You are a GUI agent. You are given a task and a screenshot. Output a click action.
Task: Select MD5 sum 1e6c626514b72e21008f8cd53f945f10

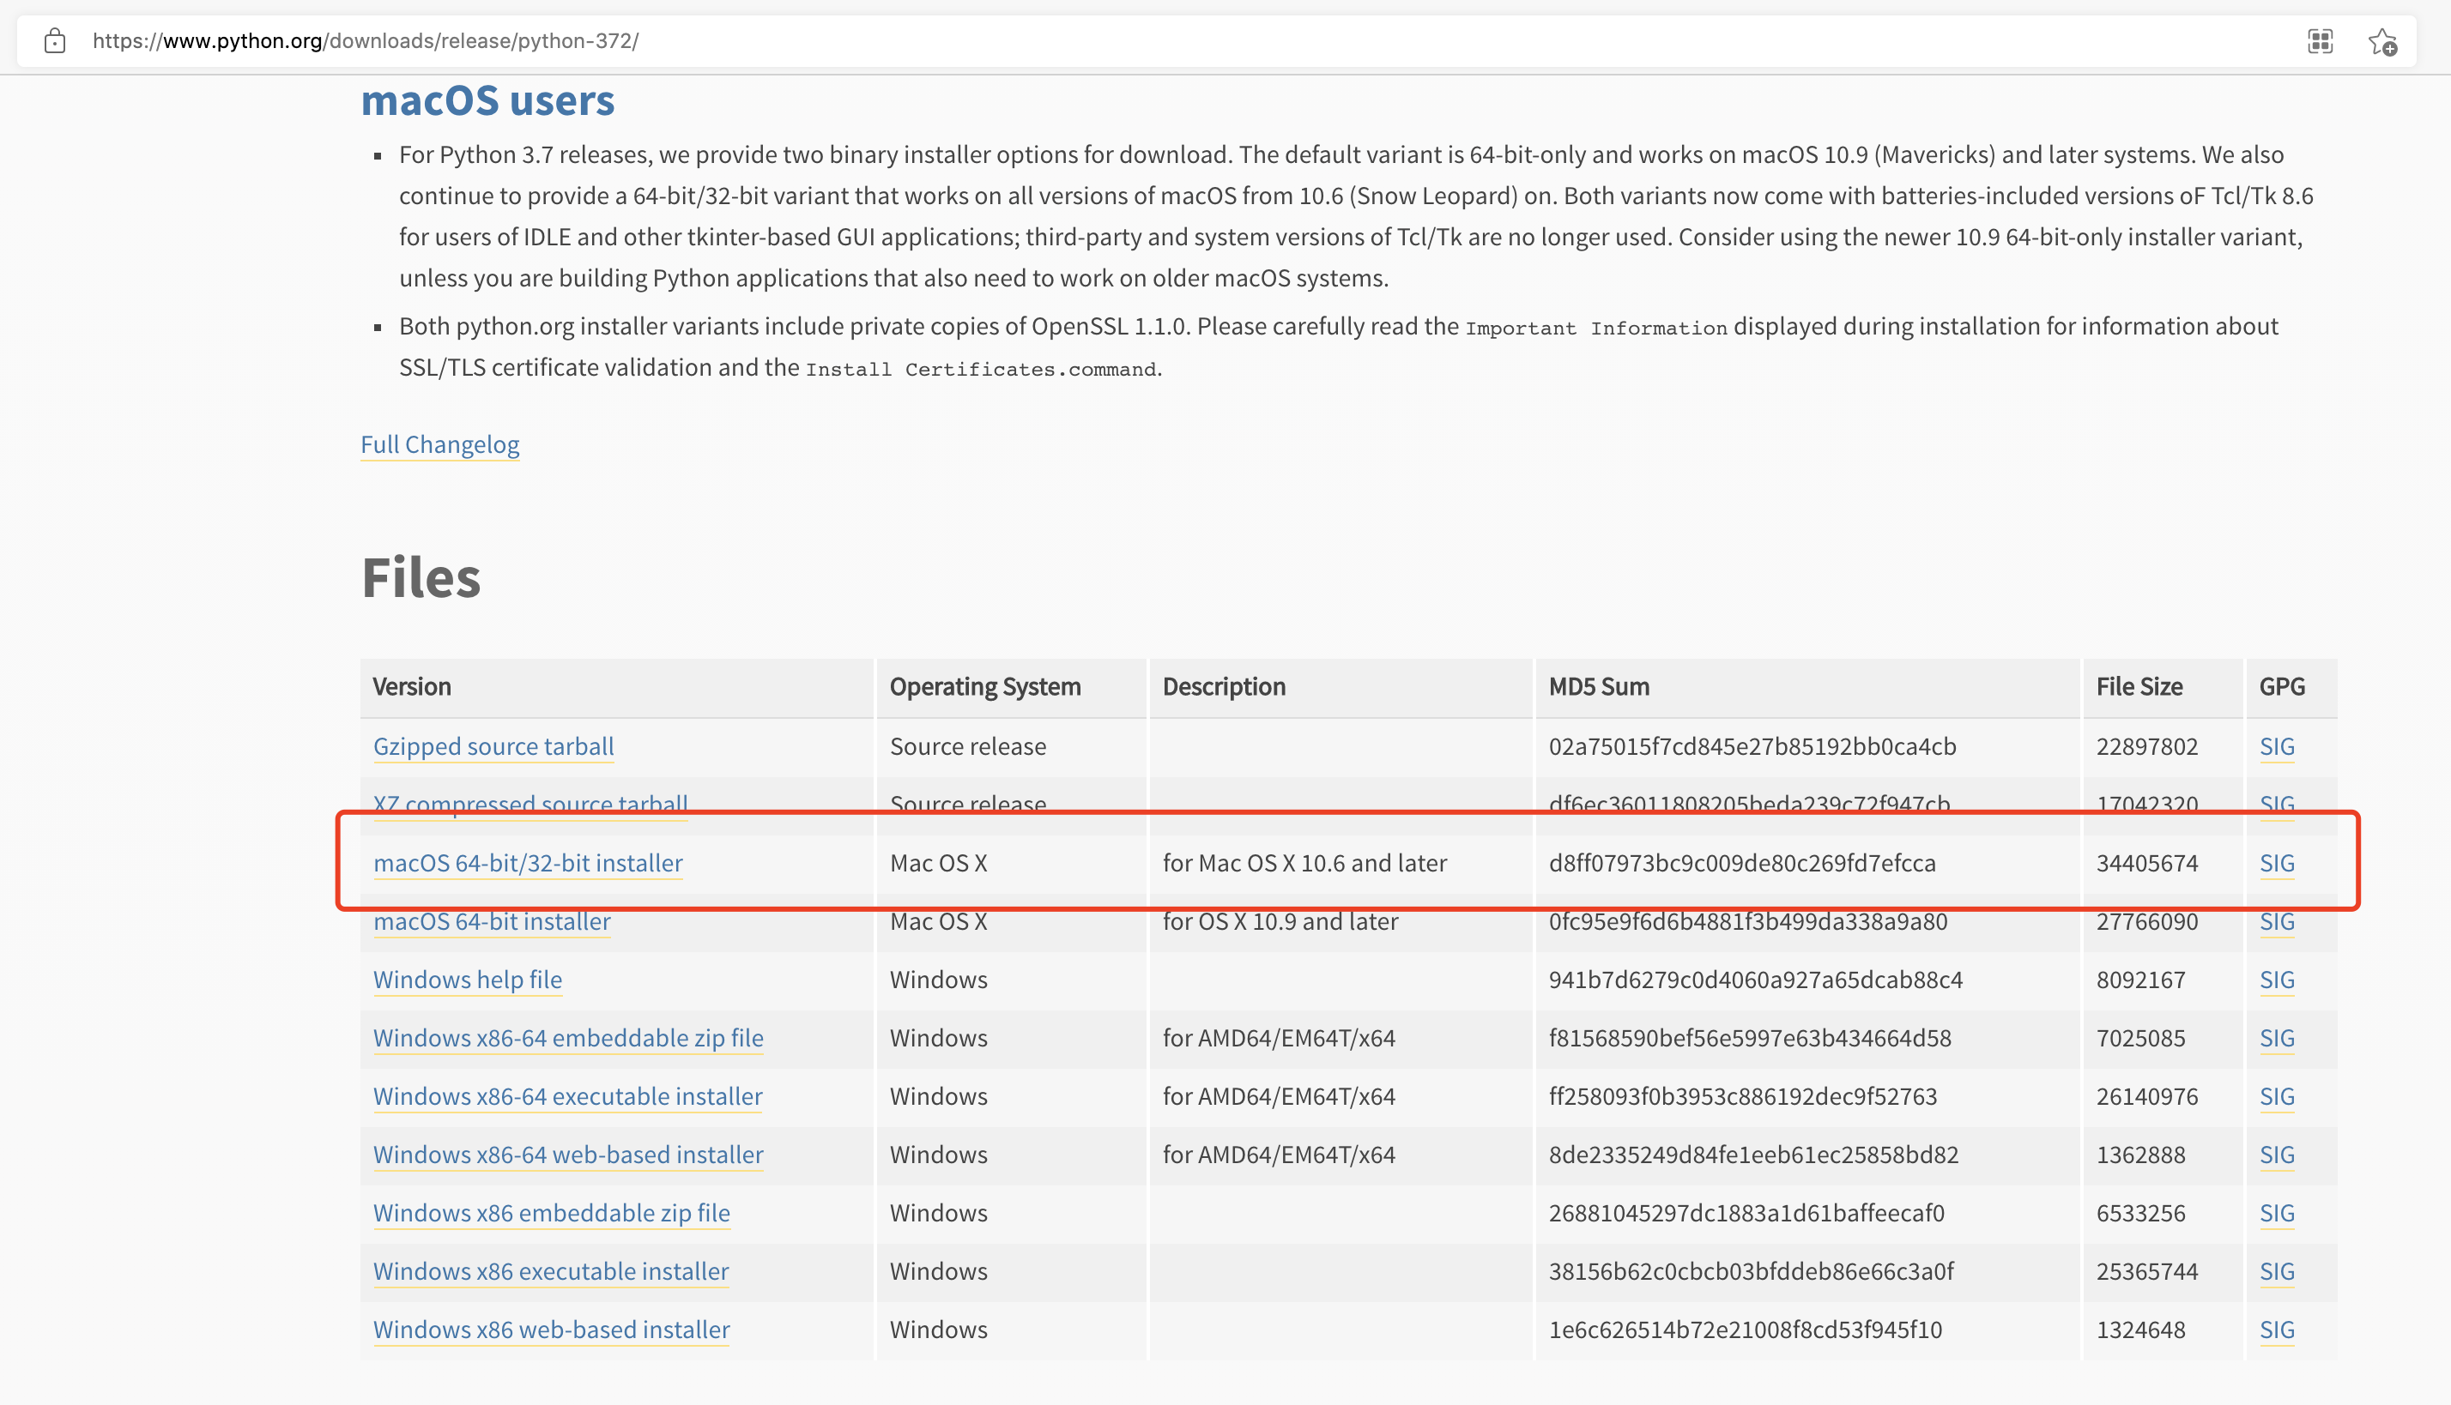tap(1745, 1330)
